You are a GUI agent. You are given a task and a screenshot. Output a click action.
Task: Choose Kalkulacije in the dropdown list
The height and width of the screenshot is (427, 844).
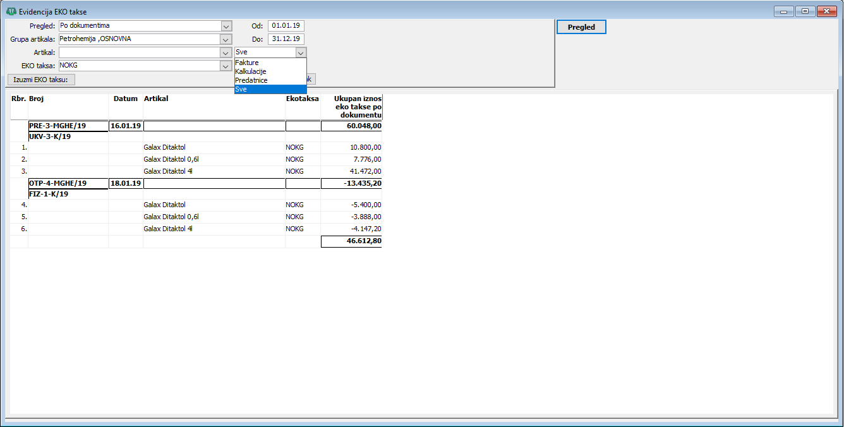(x=251, y=72)
